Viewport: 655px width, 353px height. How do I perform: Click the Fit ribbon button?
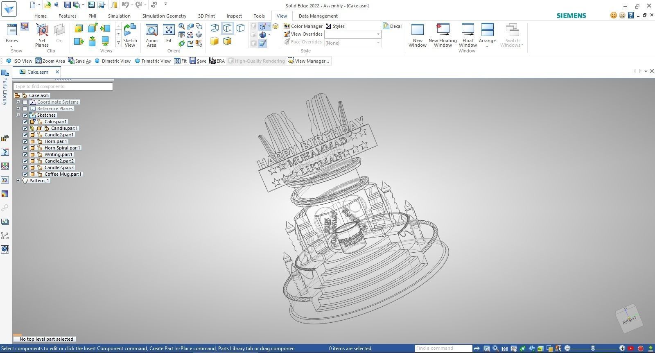click(x=169, y=34)
